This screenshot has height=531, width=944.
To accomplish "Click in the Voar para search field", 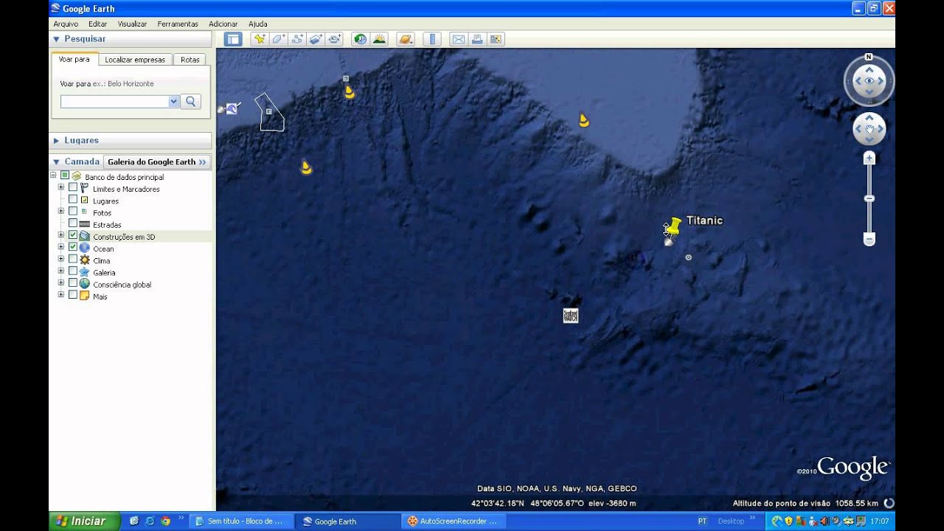I will [x=115, y=102].
